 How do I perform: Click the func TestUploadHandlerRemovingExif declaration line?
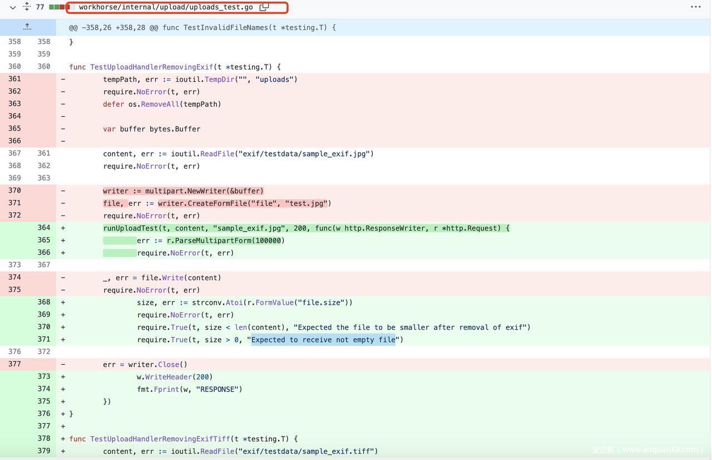click(x=175, y=67)
